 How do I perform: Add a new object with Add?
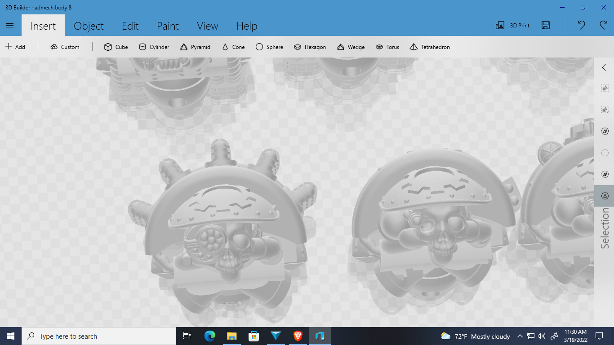pyautogui.click(x=15, y=47)
